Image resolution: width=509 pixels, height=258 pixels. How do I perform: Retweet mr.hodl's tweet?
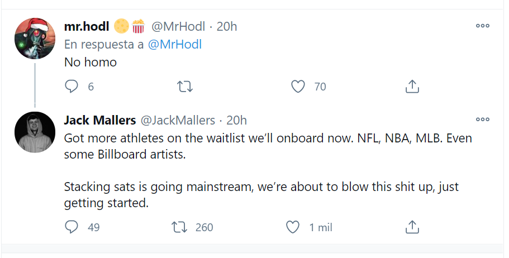(184, 87)
